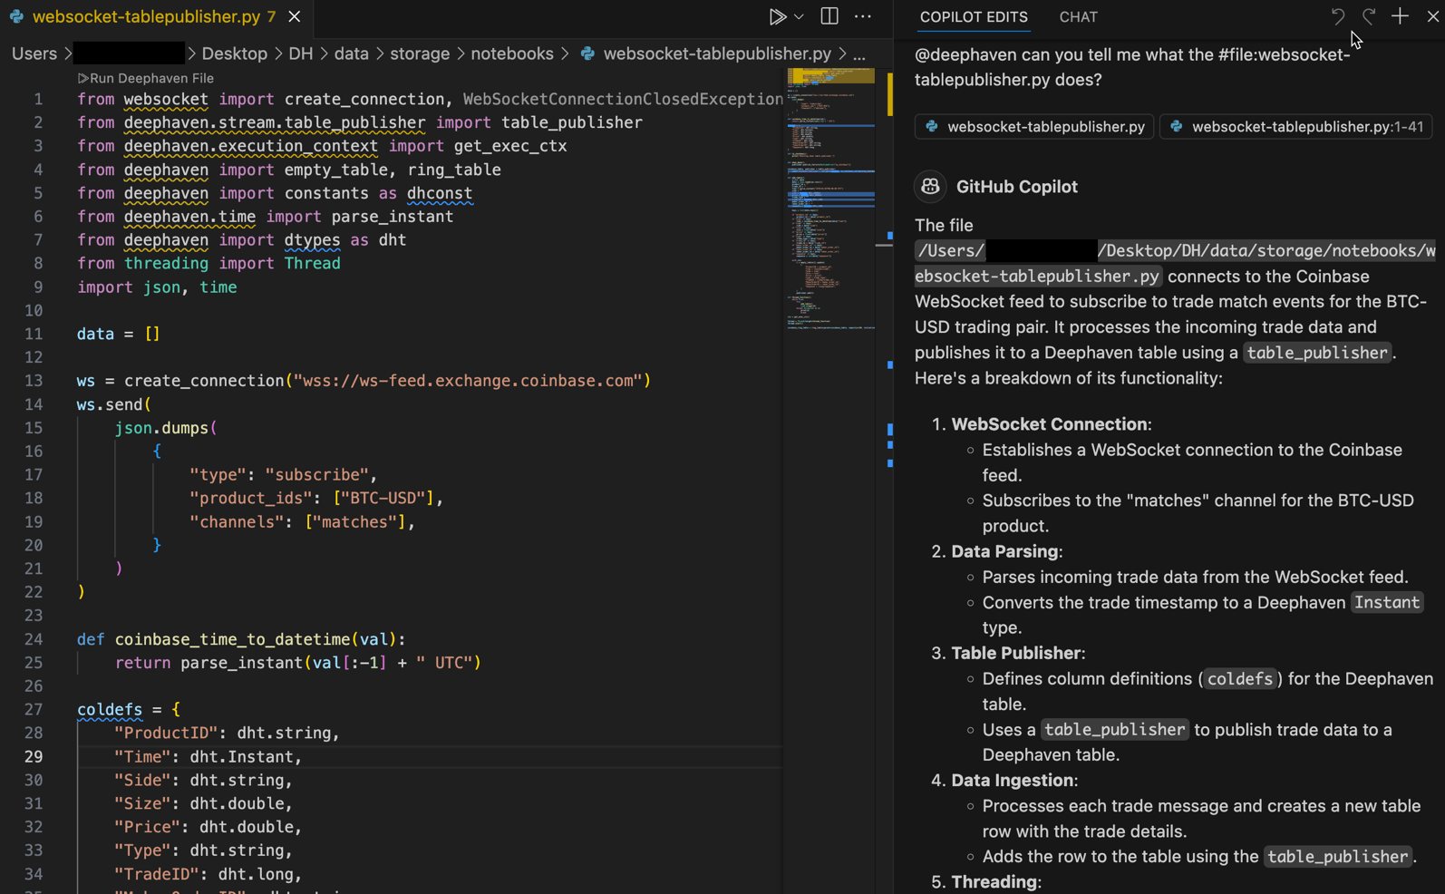This screenshot has width=1445, height=894.
Task: Click the breadcrumb trailing ellipsis symbol
Action: [x=859, y=53]
